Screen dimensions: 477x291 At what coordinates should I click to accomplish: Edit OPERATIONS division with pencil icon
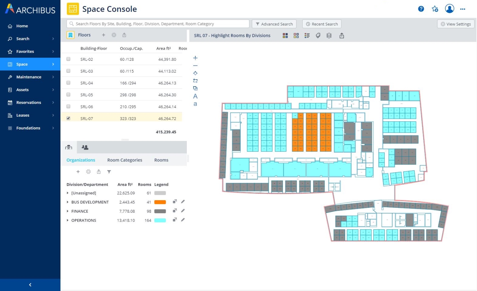pos(183,220)
